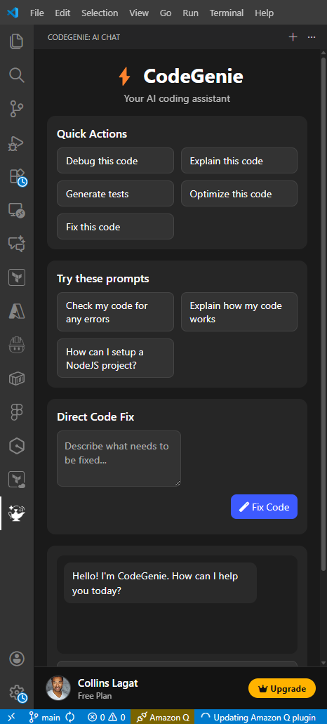
Task: Open the Terminal menu
Action: [227, 13]
